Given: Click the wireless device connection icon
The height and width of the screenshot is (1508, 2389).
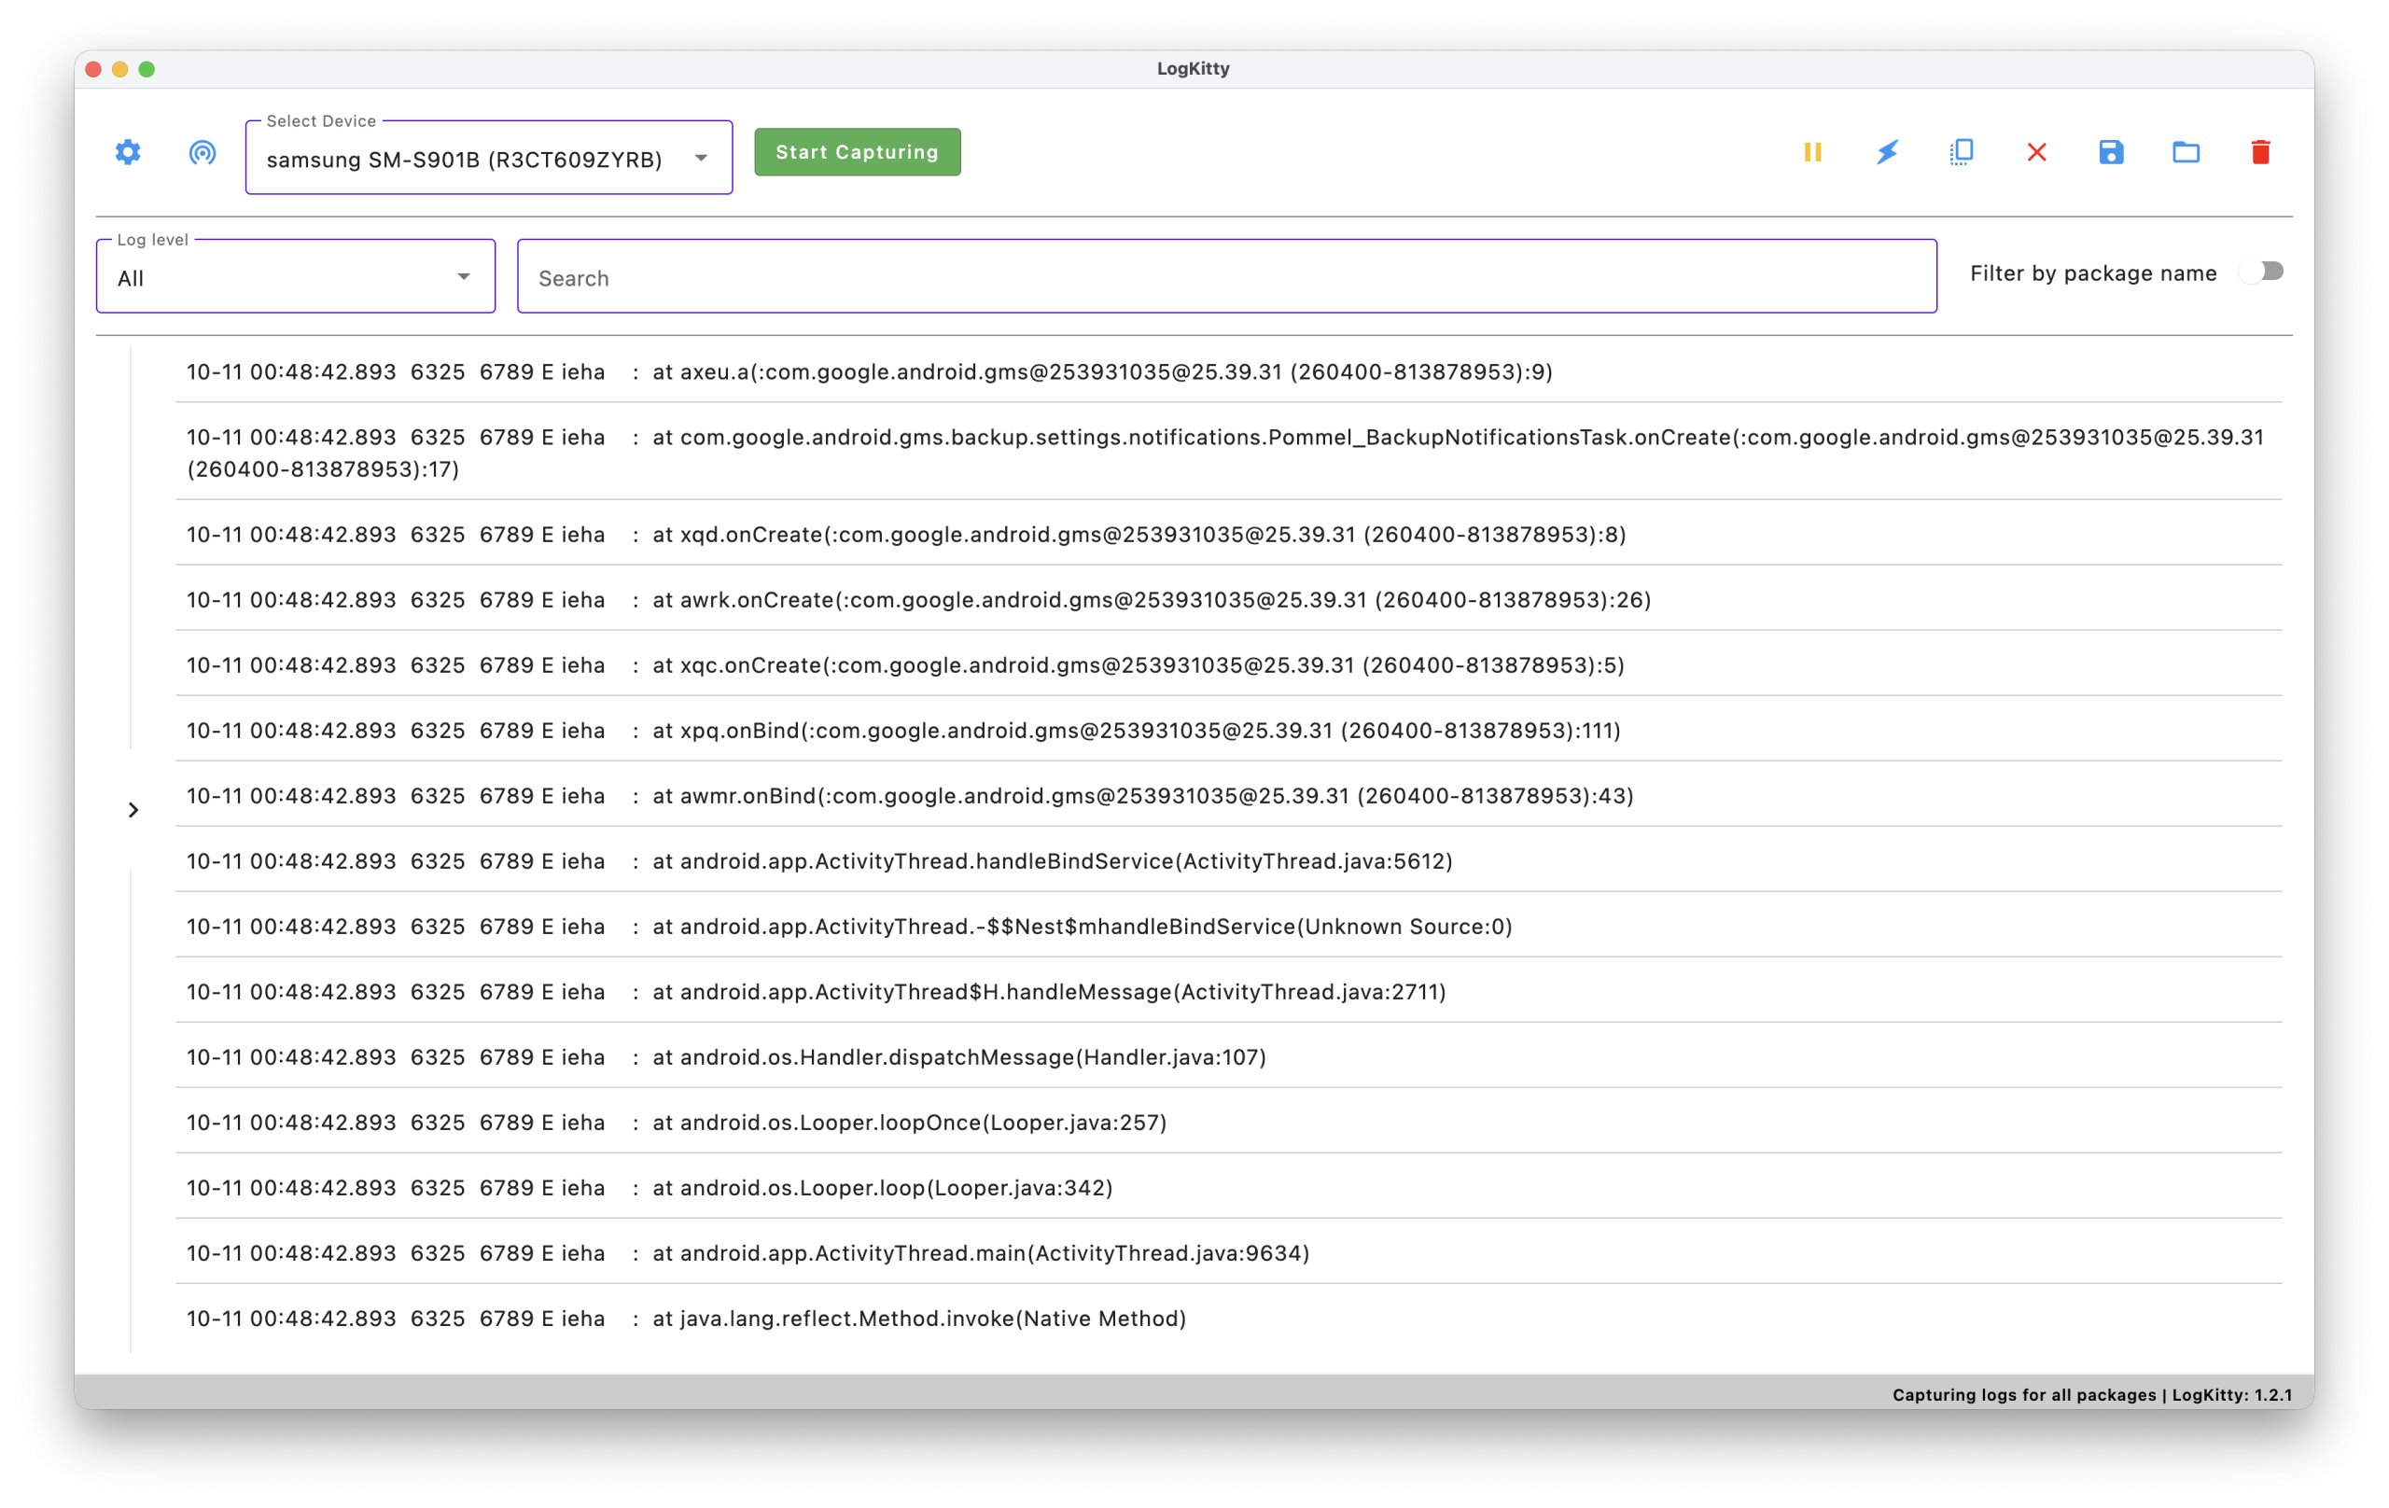Looking at the screenshot, I should pos(203,152).
